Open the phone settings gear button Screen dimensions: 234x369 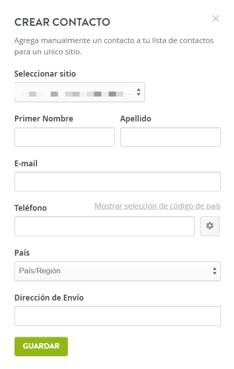pyautogui.click(x=210, y=226)
